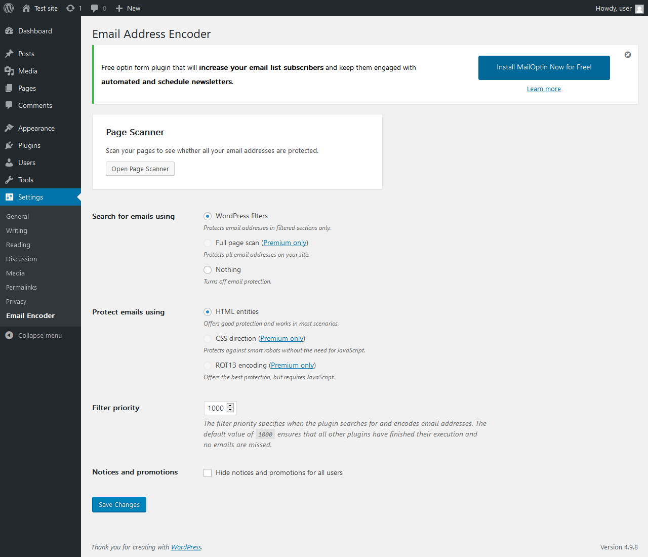The width and height of the screenshot is (648, 557).
Task: Click the Dashboard gauge icon
Action: pyautogui.click(x=9, y=31)
